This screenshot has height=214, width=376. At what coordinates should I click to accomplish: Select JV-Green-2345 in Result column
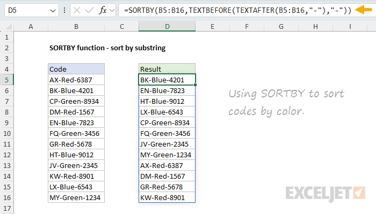point(167,144)
